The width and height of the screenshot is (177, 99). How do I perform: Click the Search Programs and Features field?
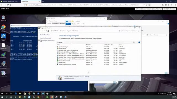131,31
